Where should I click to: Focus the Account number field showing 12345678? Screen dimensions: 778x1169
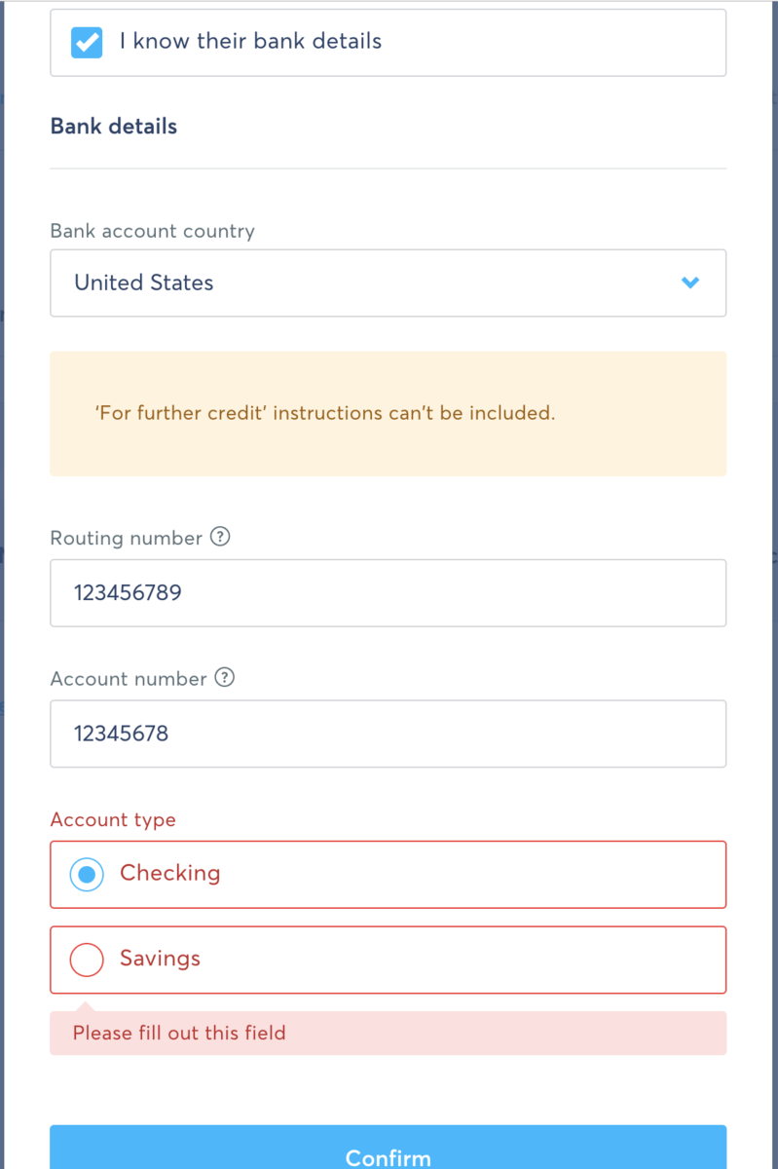coord(389,734)
